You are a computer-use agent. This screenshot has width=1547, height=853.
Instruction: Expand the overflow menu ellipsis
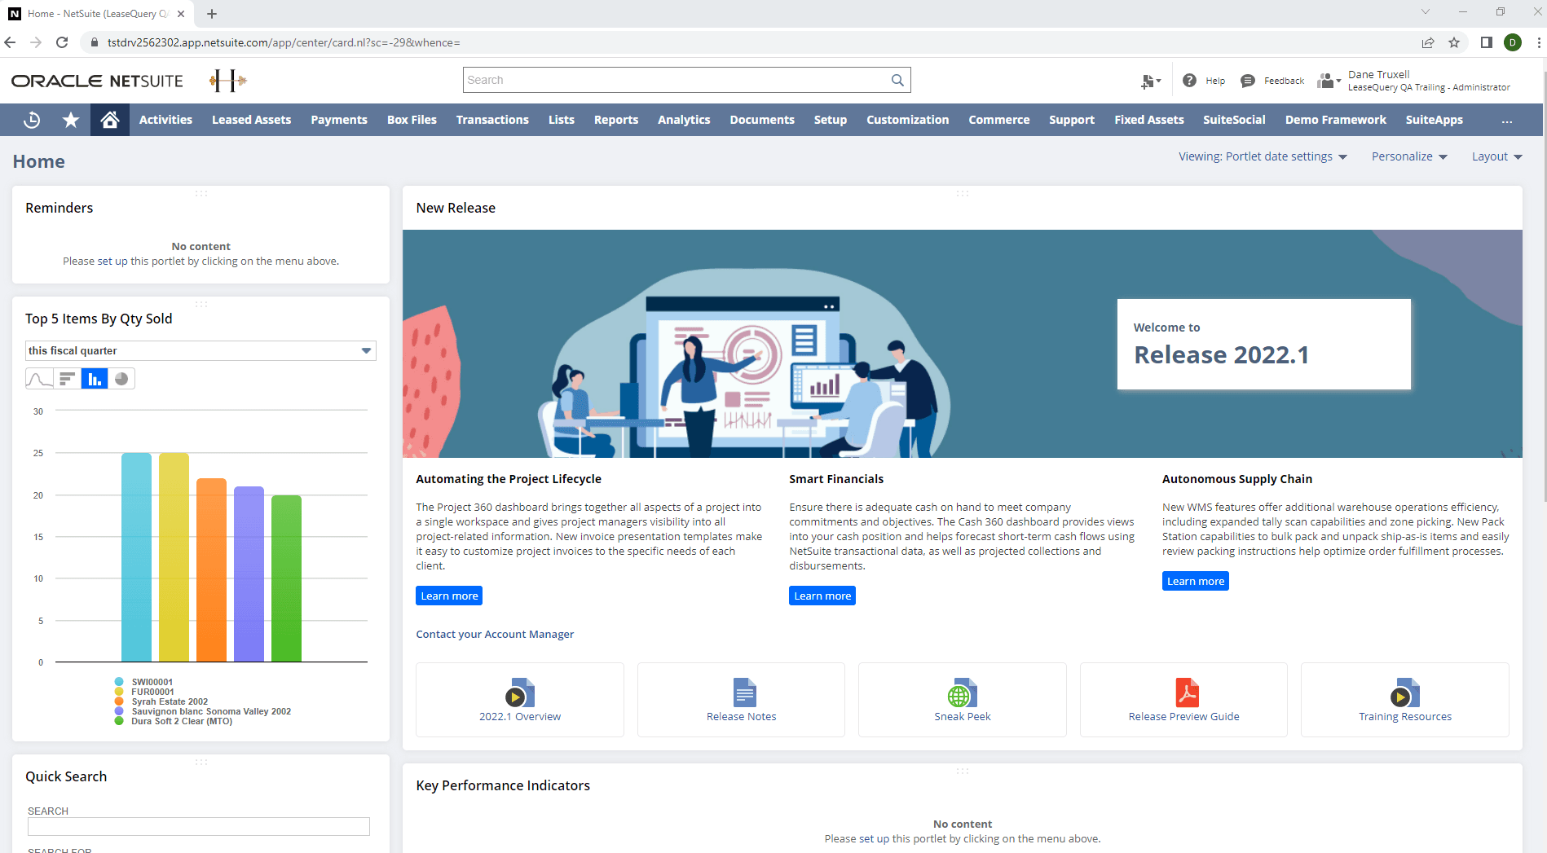1507,121
